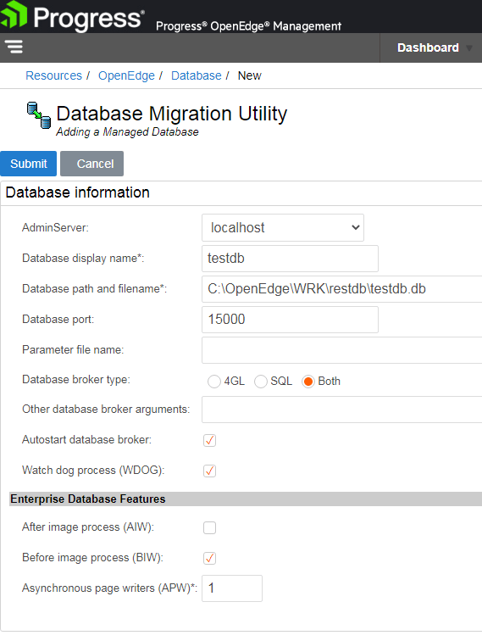Disable Before image process (BIW)
Screen dimensions: 482x641
pos(209,558)
